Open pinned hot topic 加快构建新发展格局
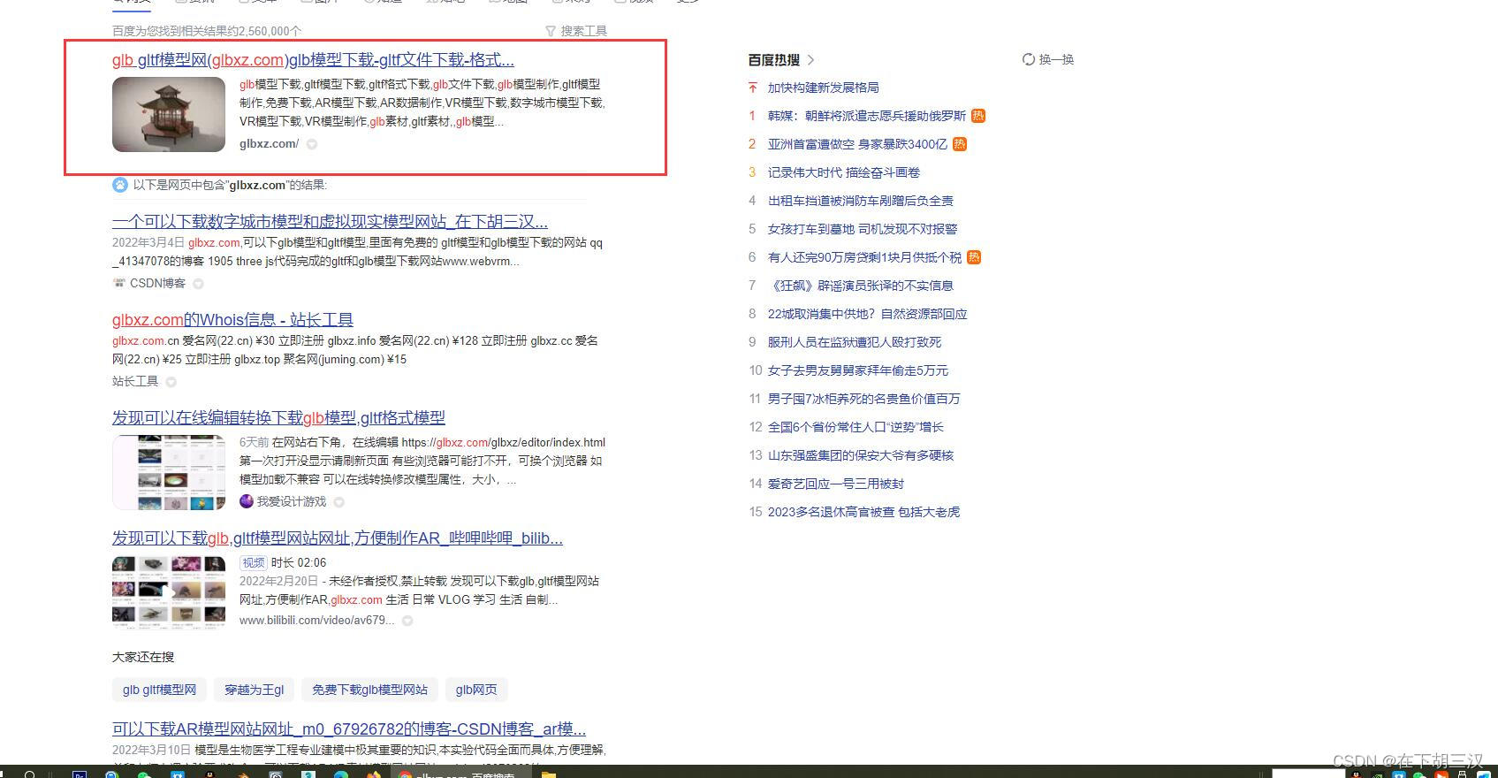This screenshot has height=778, width=1498. click(x=823, y=88)
